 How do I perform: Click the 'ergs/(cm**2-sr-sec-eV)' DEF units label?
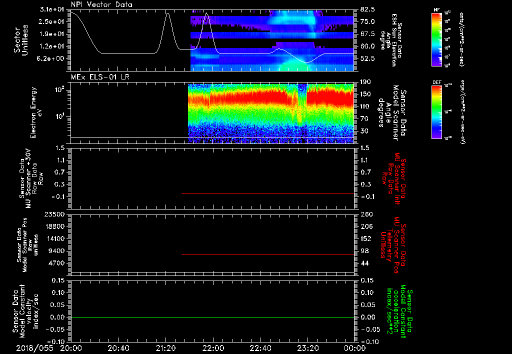pos(462,112)
